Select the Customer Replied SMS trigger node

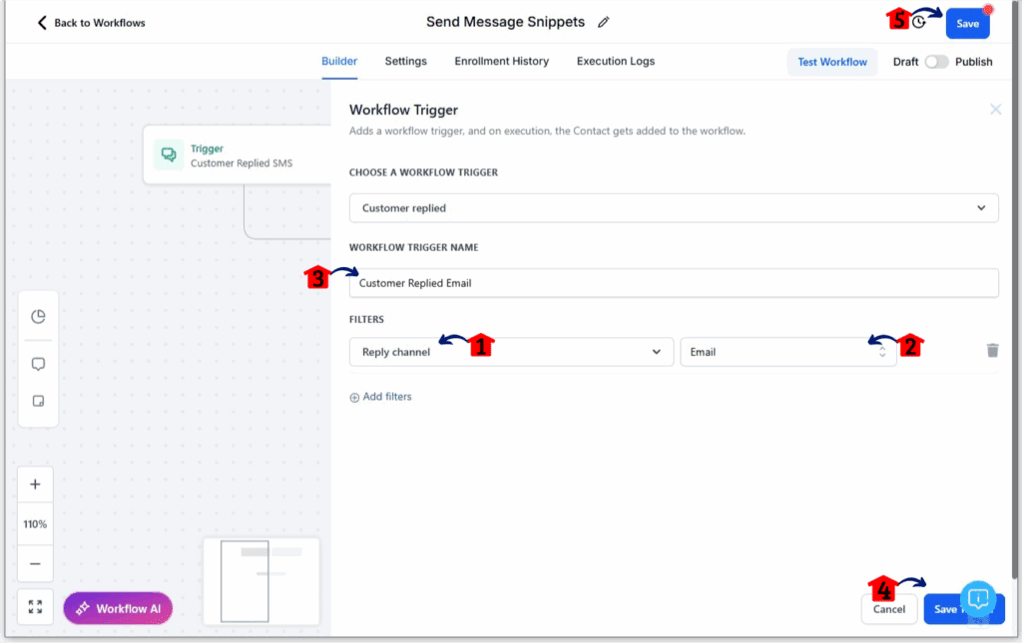[238, 155]
